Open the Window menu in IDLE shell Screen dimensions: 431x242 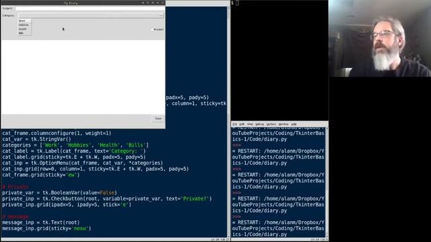click(284, 124)
